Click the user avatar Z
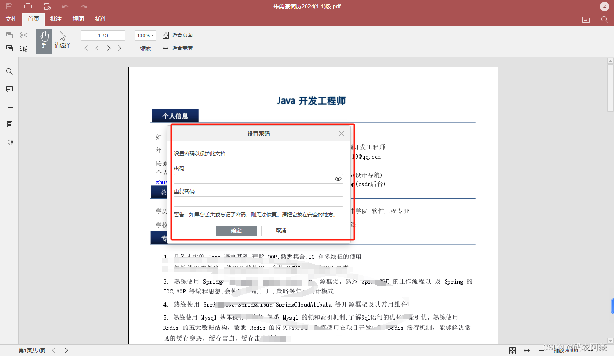The image size is (614, 356). click(604, 7)
